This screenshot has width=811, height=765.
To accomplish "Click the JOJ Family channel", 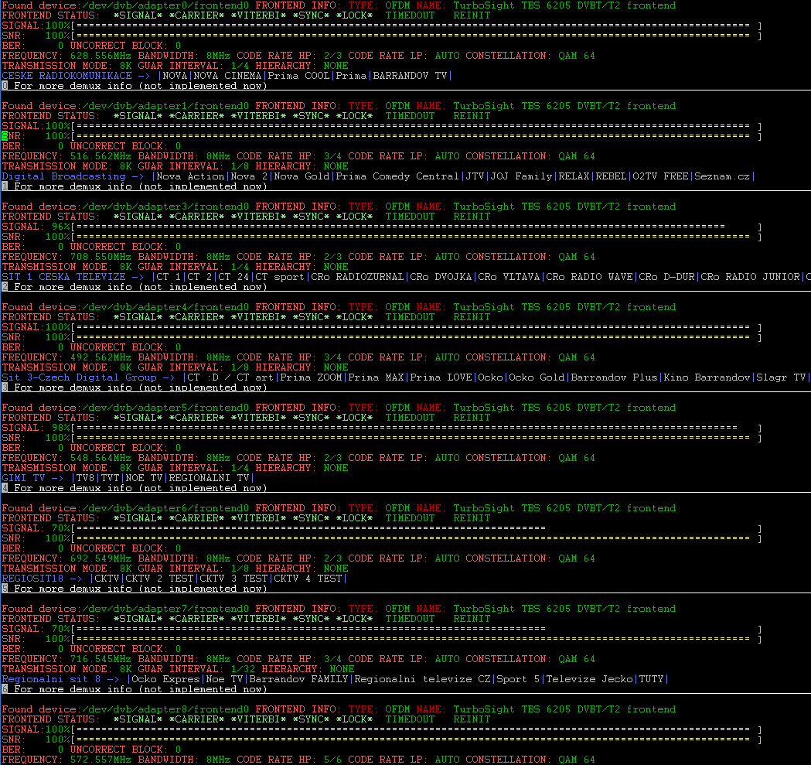I will [x=521, y=176].
